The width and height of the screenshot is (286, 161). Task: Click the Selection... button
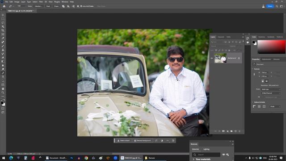[38, 6]
